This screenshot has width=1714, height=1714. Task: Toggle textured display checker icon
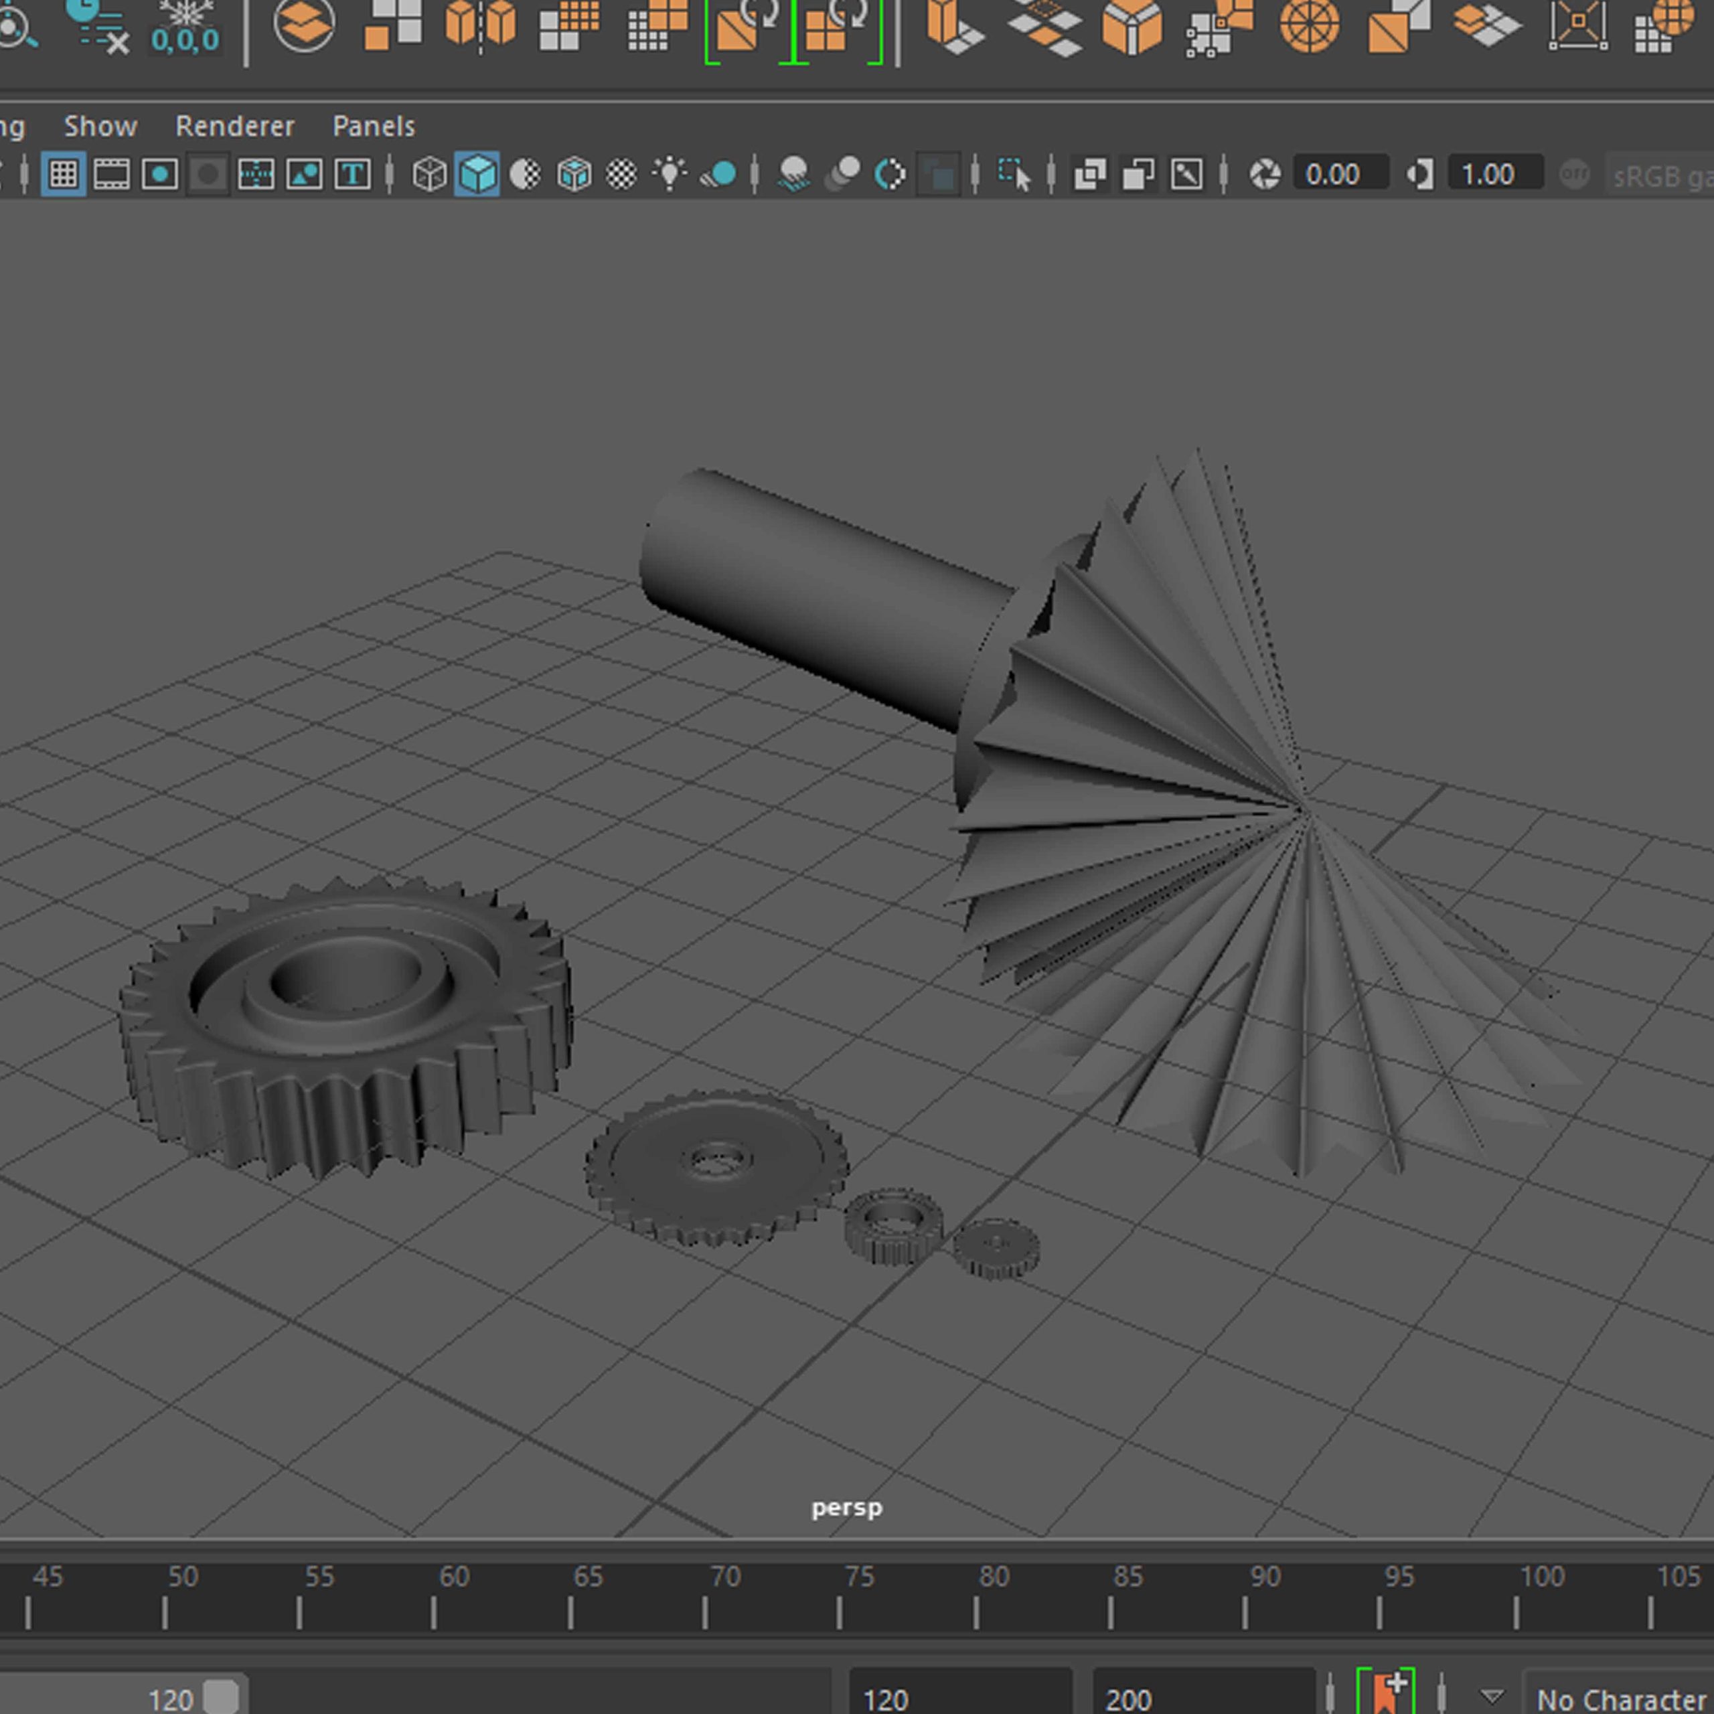click(621, 174)
